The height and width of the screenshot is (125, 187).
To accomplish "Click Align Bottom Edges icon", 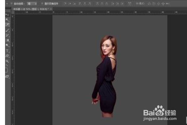I will [74, 4].
